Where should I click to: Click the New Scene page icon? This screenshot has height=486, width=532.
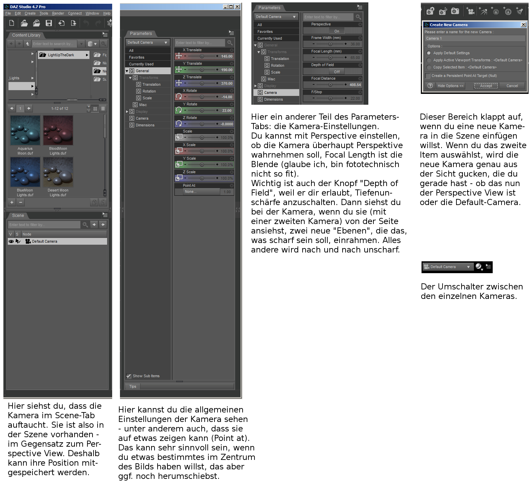(x=12, y=23)
